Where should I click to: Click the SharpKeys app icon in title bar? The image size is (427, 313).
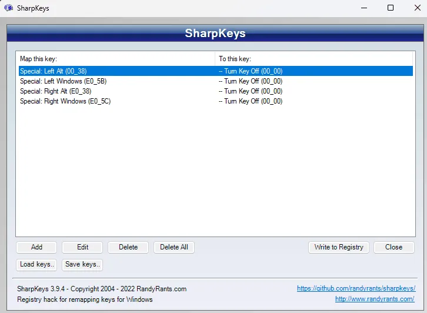8,8
